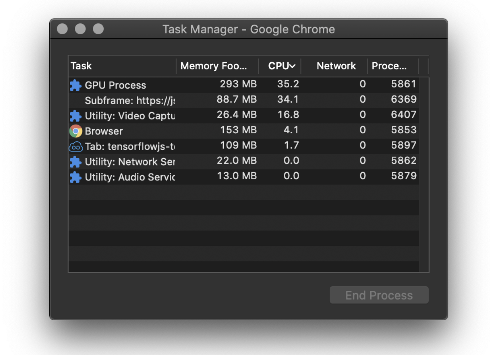Select process with ID 5879
The height and width of the screenshot is (355, 490).
coord(403,176)
